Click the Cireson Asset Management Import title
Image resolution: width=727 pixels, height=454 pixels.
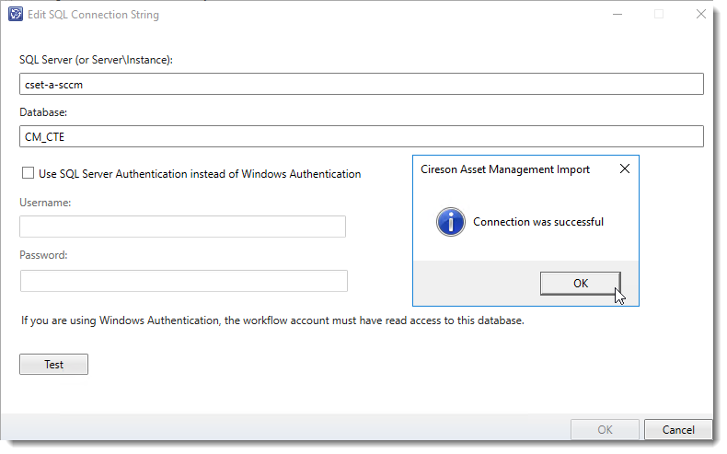(505, 169)
